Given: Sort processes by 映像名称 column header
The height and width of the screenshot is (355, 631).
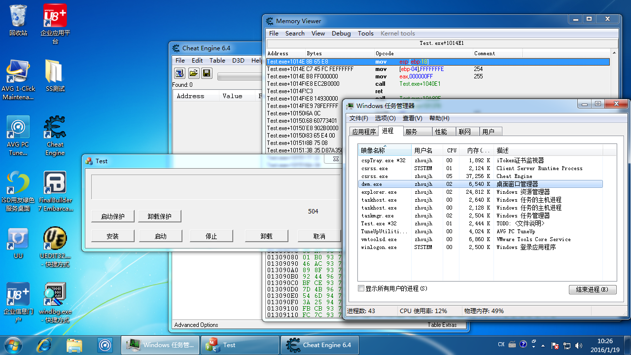Looking at the screenshot, I should (385, 150).
